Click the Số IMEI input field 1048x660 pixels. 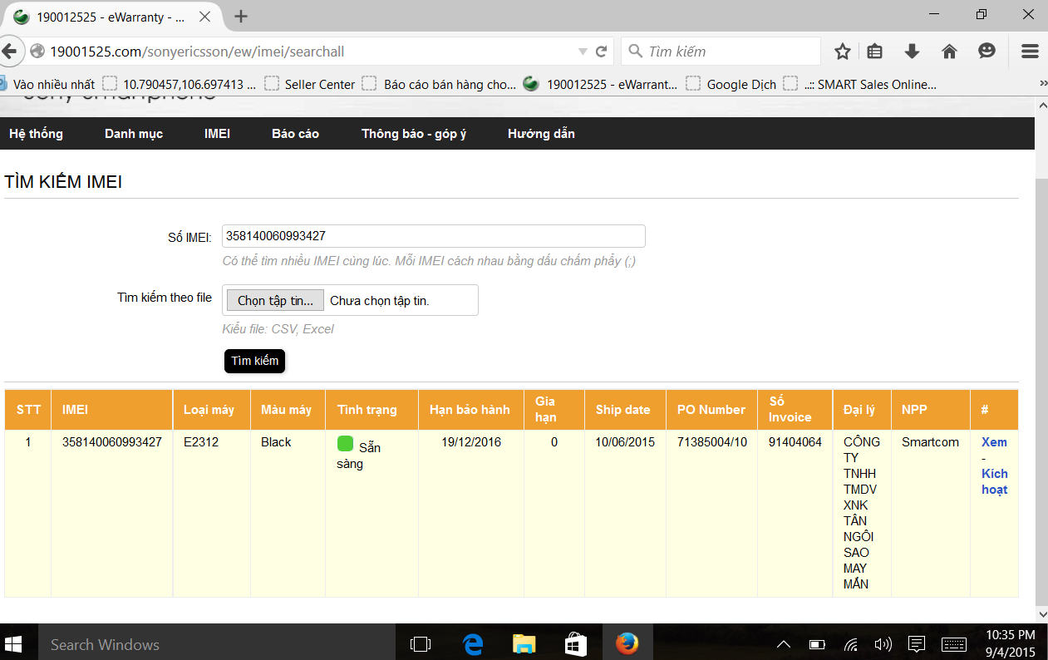[433, 236]
